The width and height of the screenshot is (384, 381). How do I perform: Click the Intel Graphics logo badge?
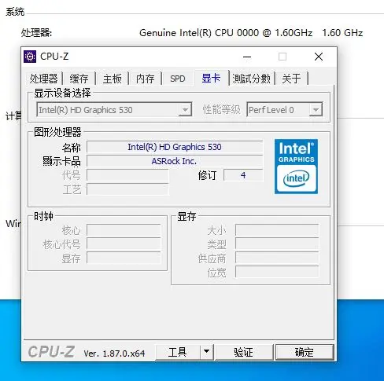[x=296, y=167]
